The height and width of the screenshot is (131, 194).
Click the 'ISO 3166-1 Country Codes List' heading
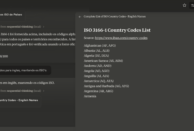117,30
